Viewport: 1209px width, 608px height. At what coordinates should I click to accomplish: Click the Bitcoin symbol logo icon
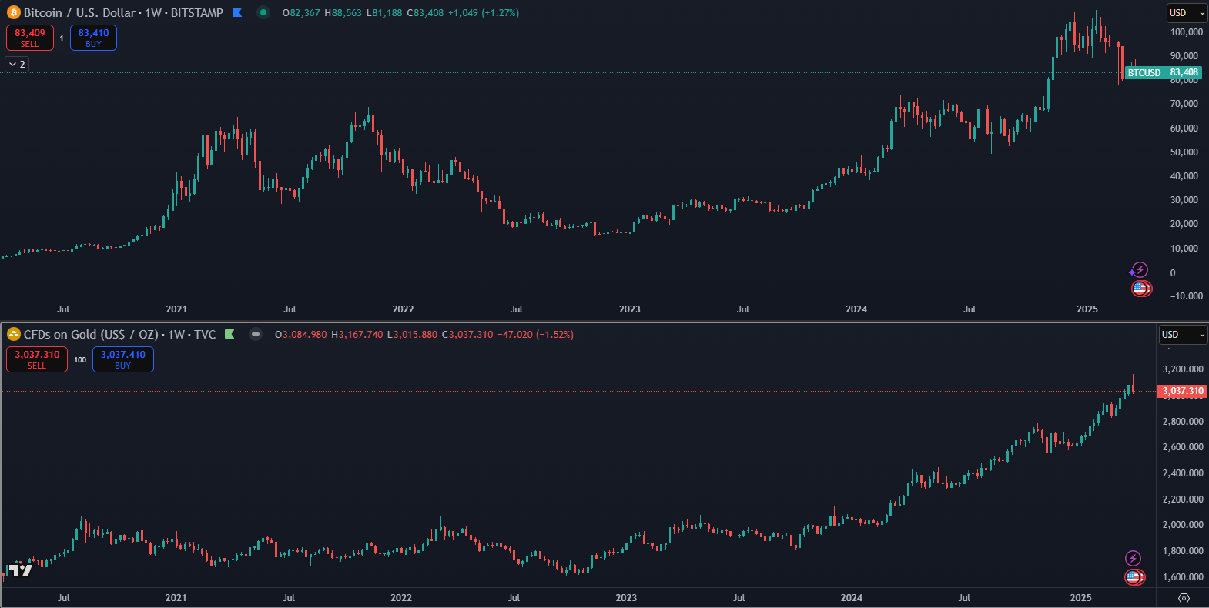14,12
